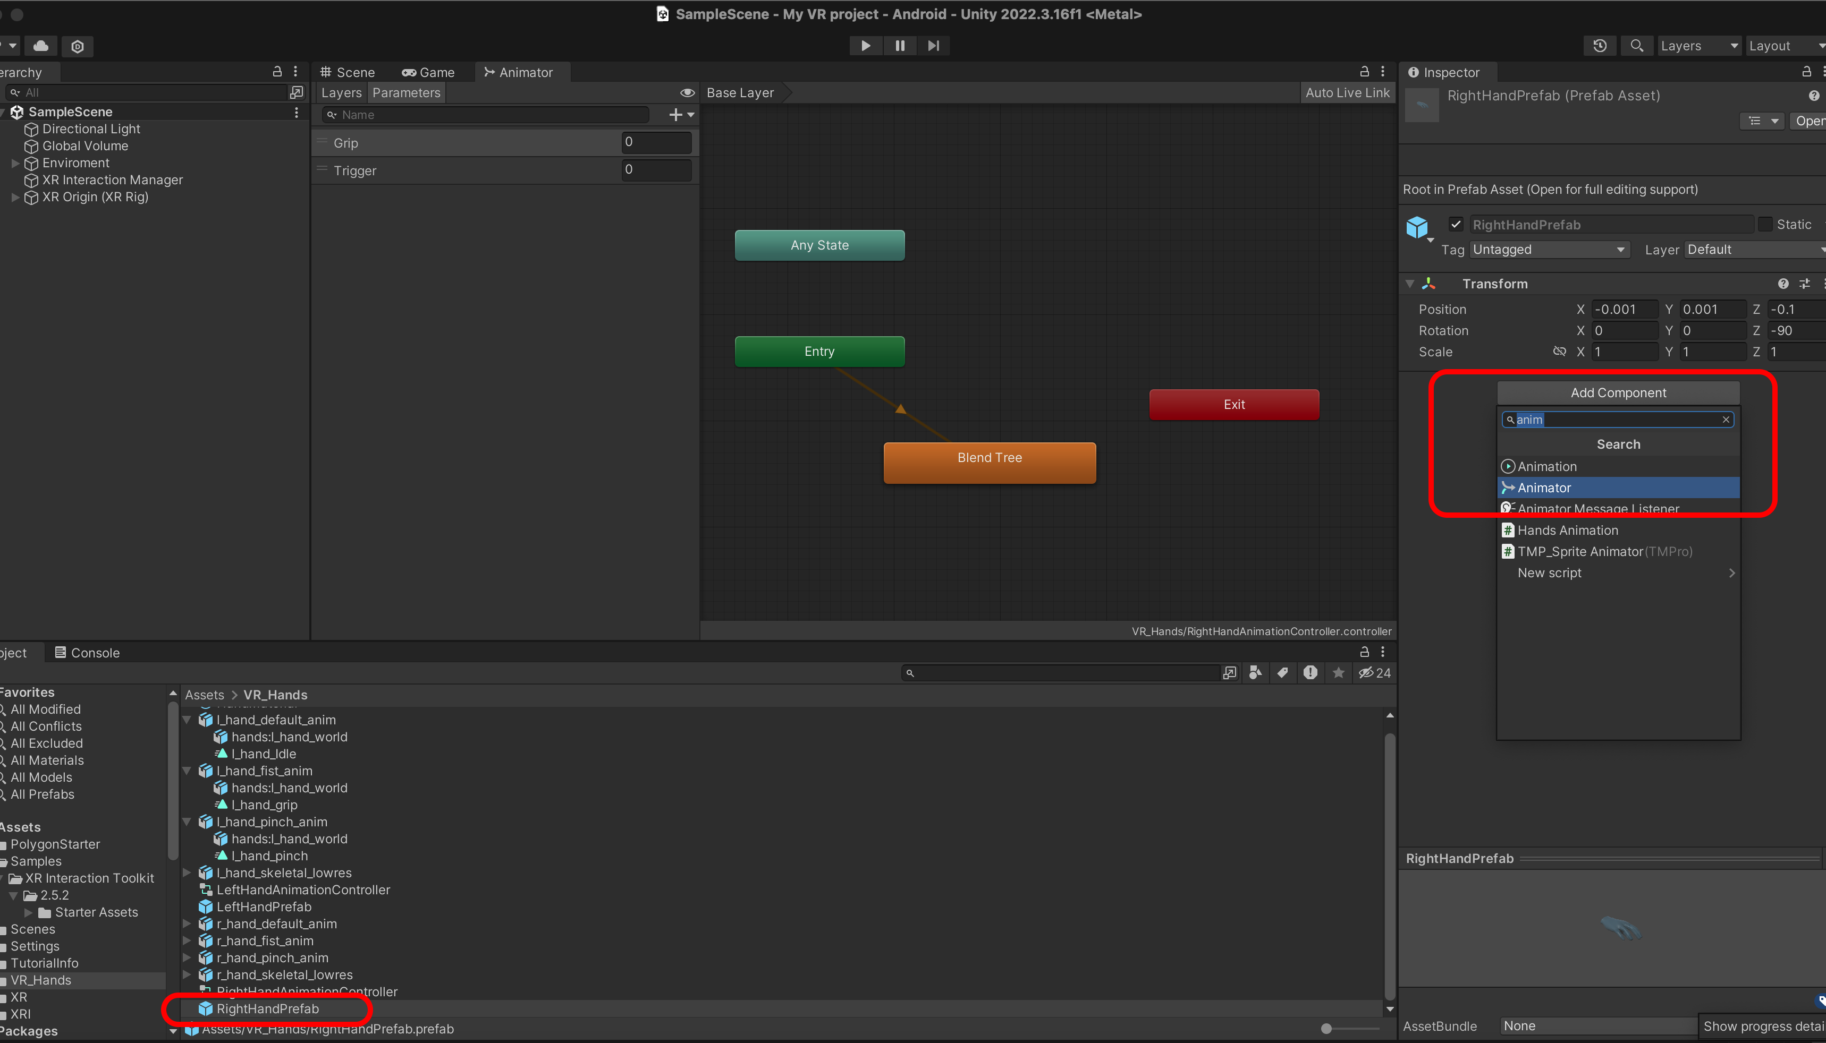Open the Tag Untagged dropdown

coord(1549,249)
